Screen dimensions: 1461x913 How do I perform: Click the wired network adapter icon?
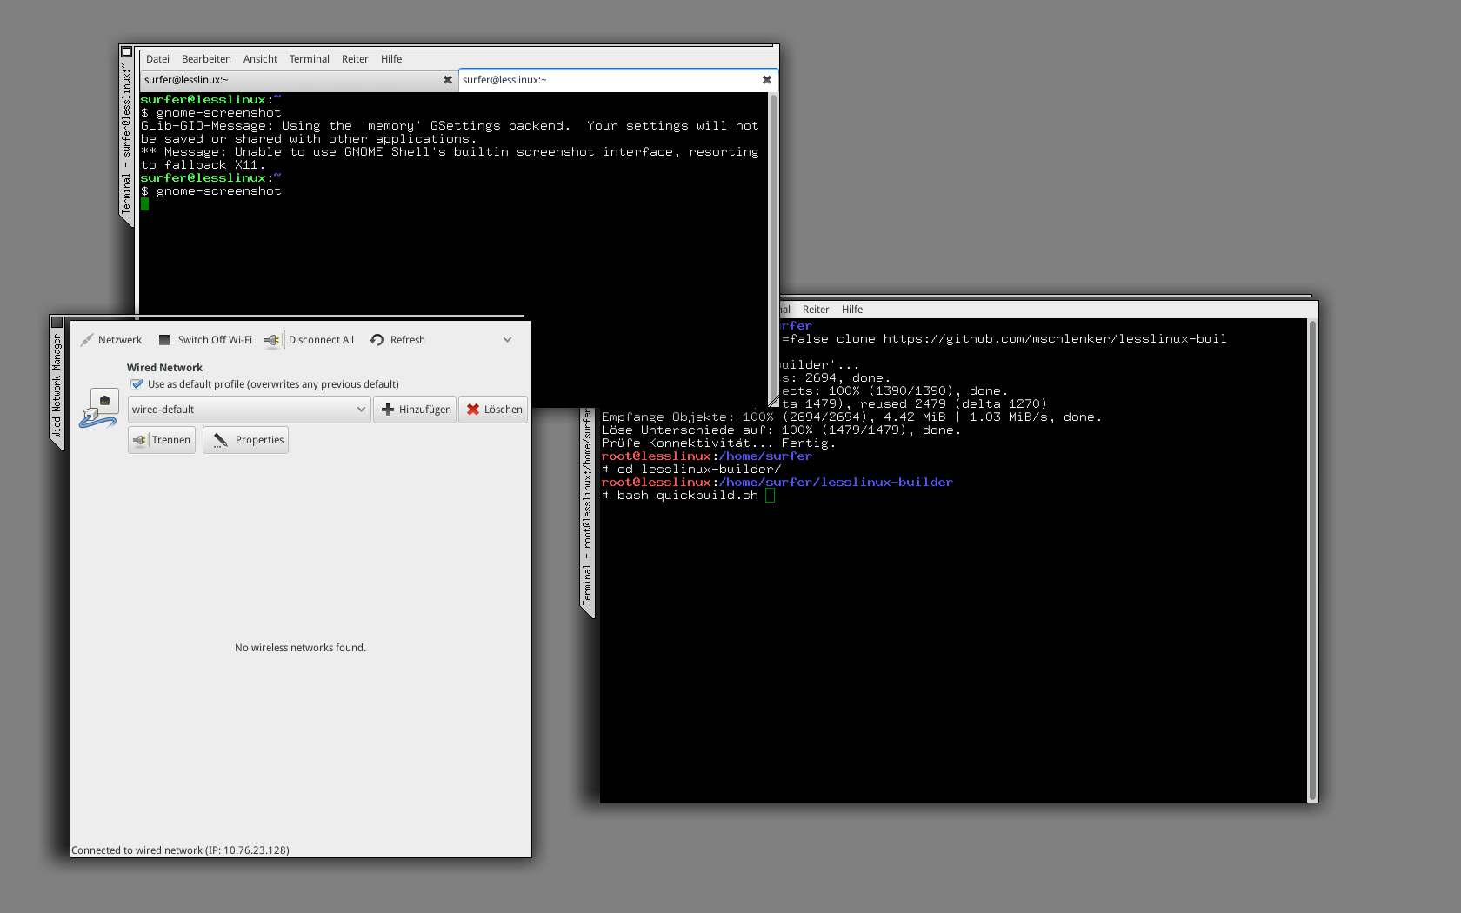pos(98,409)
